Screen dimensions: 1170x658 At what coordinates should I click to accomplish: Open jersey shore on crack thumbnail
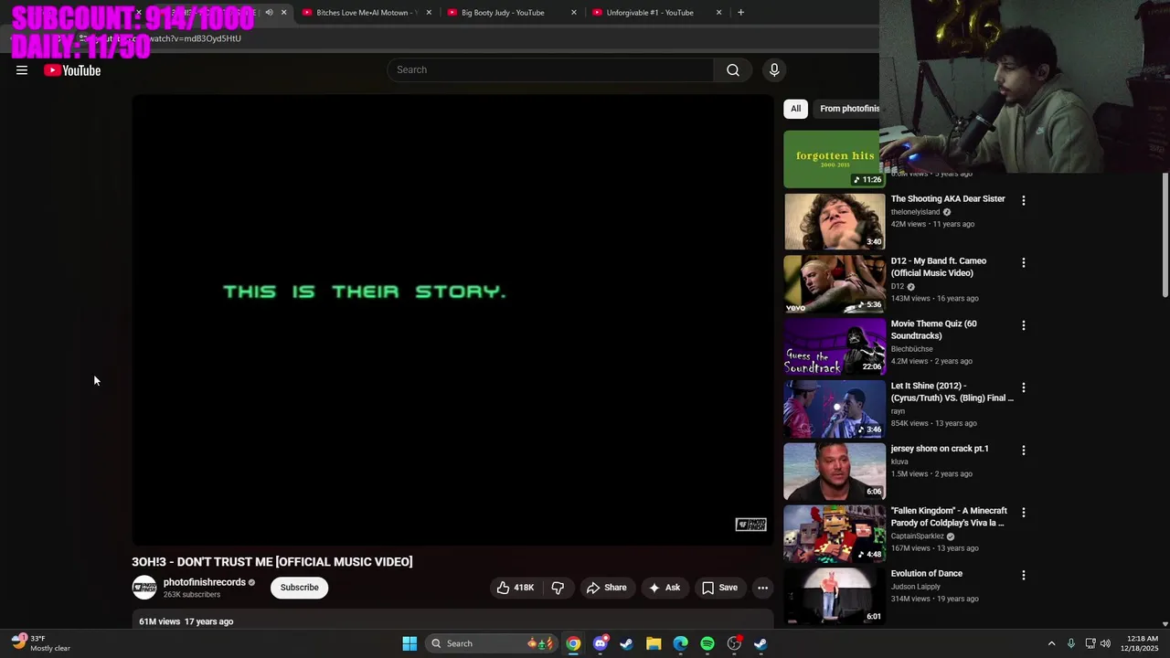(x=835, y=472)
